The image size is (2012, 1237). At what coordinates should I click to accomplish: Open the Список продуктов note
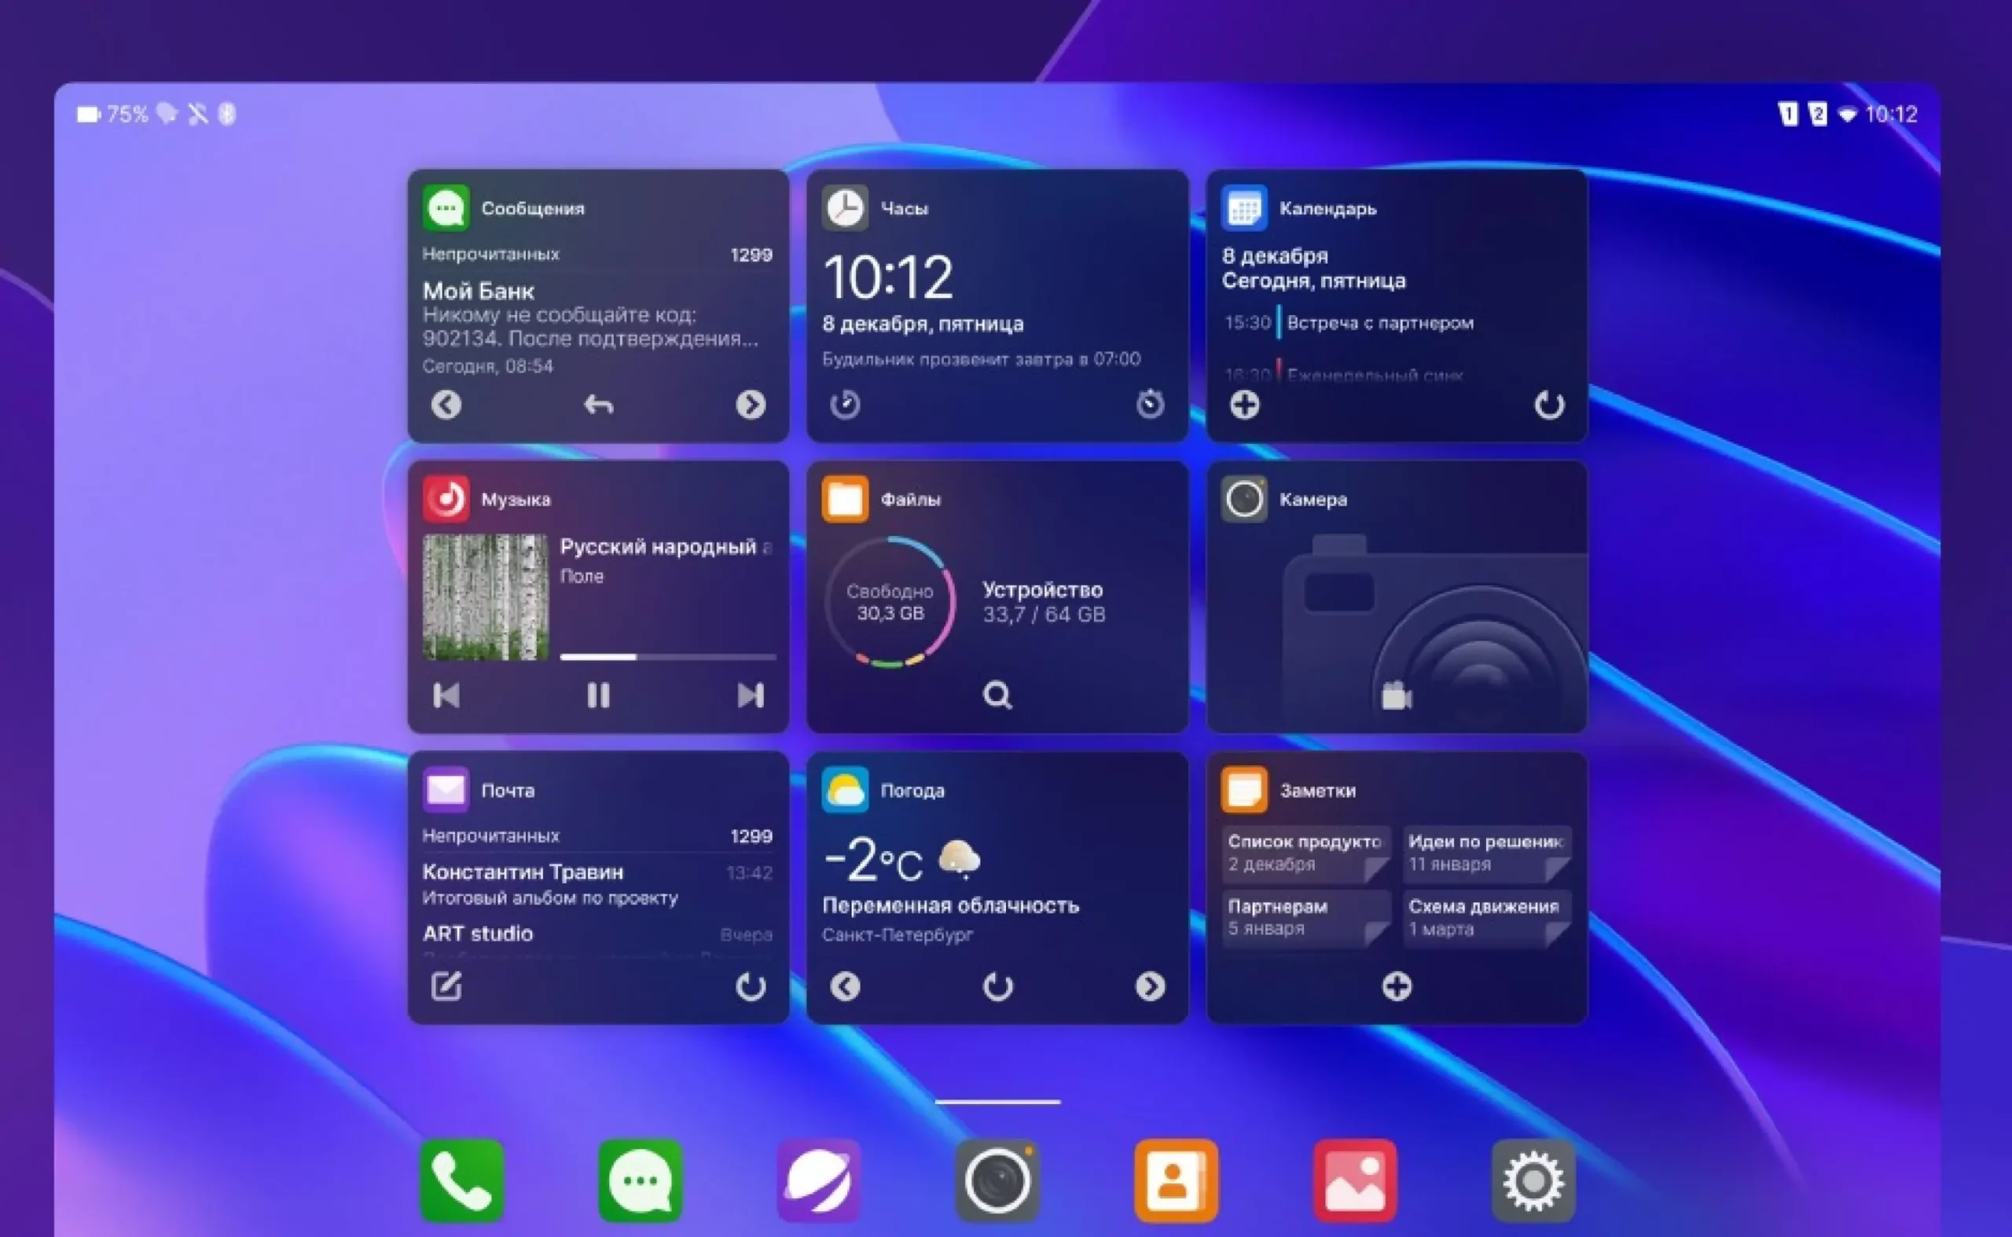pyautogui.click(x=1305, y=853)
